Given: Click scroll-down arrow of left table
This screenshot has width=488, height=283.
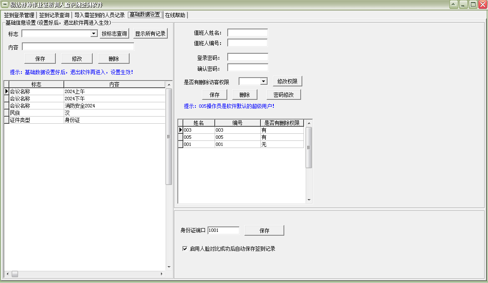Looking at the screenshot, I should [x=169, y=267].
